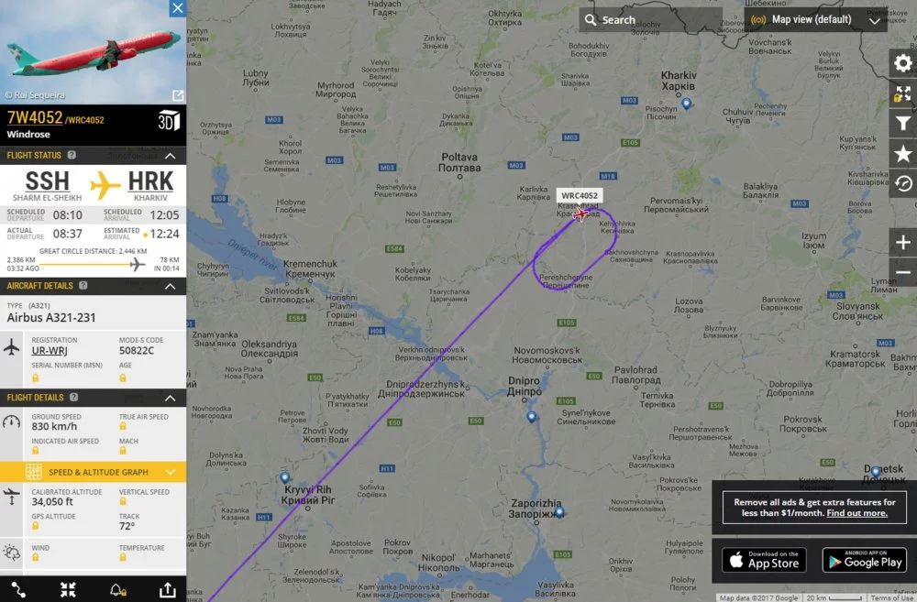The image size is (917, 602).
Task: Toggle follow-aircraft center icon in bottom toolbar
Action: coord(68,590)
